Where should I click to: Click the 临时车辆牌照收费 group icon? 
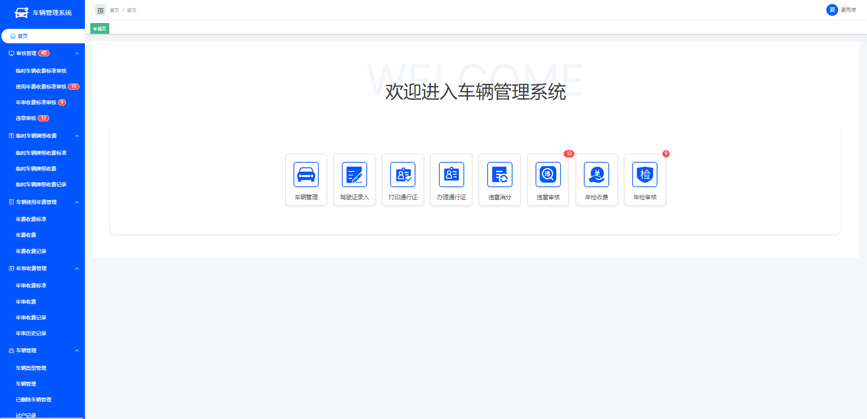[11, 136]
